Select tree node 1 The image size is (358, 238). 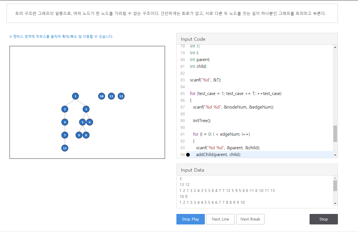point(75,96)
